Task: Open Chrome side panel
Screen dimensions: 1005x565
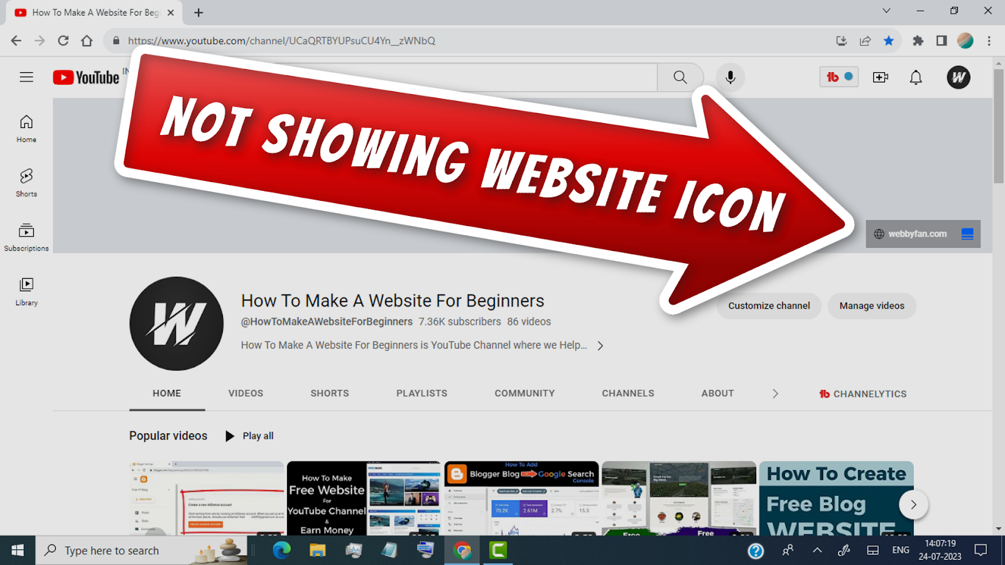Action: pos(942,41)
